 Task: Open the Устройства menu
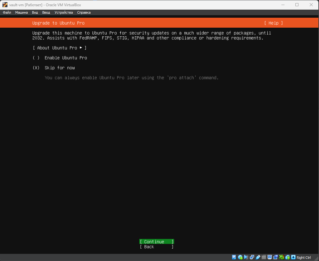[64, 12]
